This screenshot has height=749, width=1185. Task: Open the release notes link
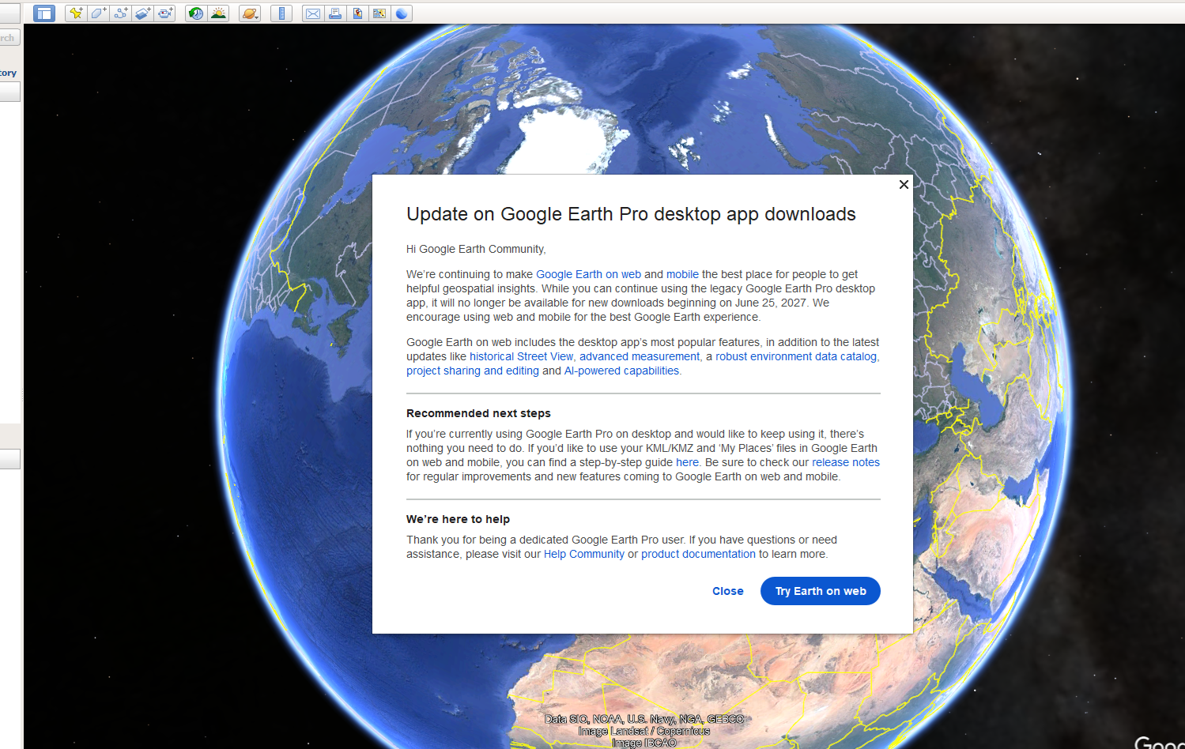(x=846, y=462)
